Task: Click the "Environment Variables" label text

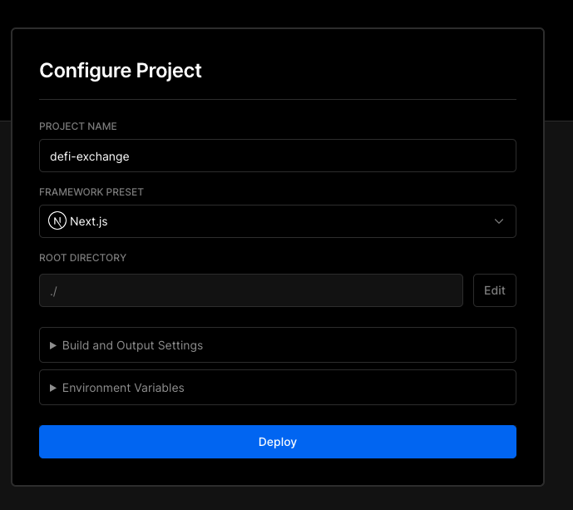Action: 123,388
